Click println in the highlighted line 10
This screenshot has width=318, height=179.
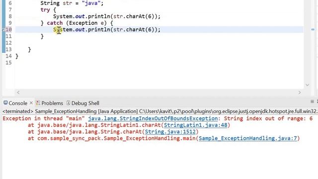point(99,30)
